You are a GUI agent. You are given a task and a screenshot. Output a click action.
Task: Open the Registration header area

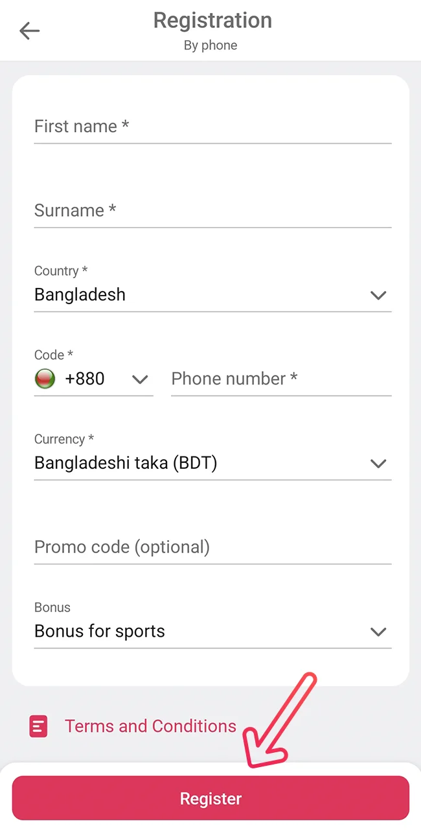tap(212, 20)
